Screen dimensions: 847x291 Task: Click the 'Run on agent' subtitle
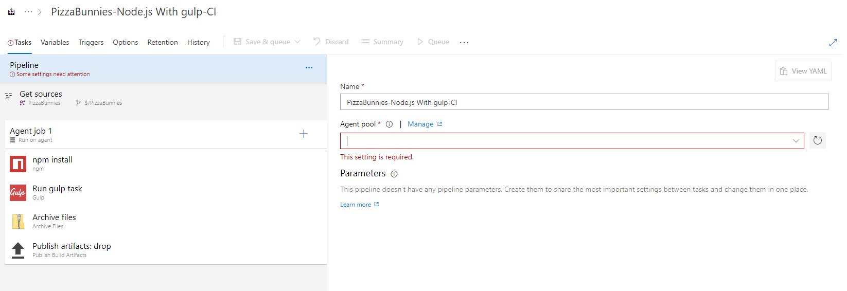[36, 140]
